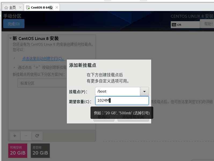Click the 取消(C) cancel button

coord(104,117)
